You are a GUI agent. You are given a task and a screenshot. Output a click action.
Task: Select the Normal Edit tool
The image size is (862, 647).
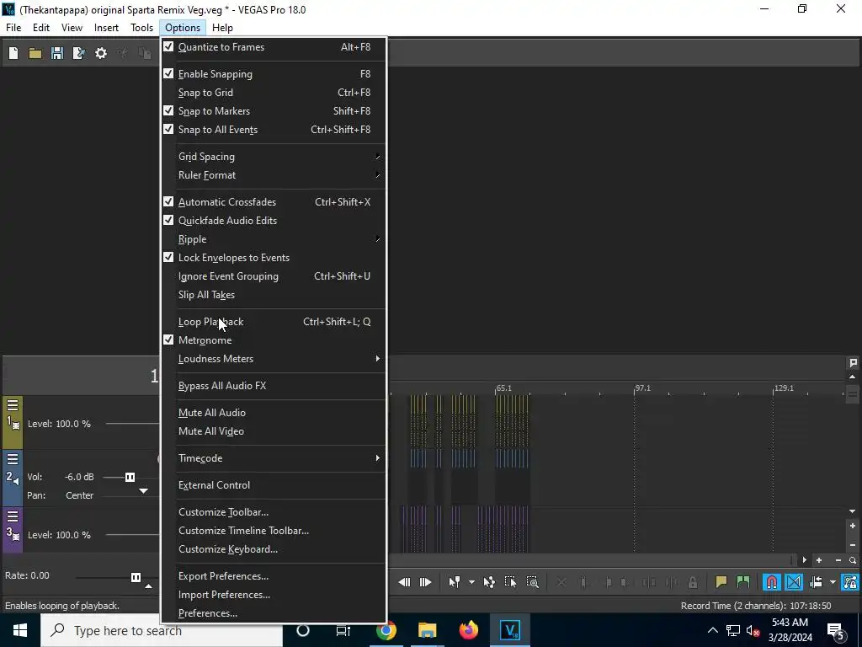[x=455, y=582]
